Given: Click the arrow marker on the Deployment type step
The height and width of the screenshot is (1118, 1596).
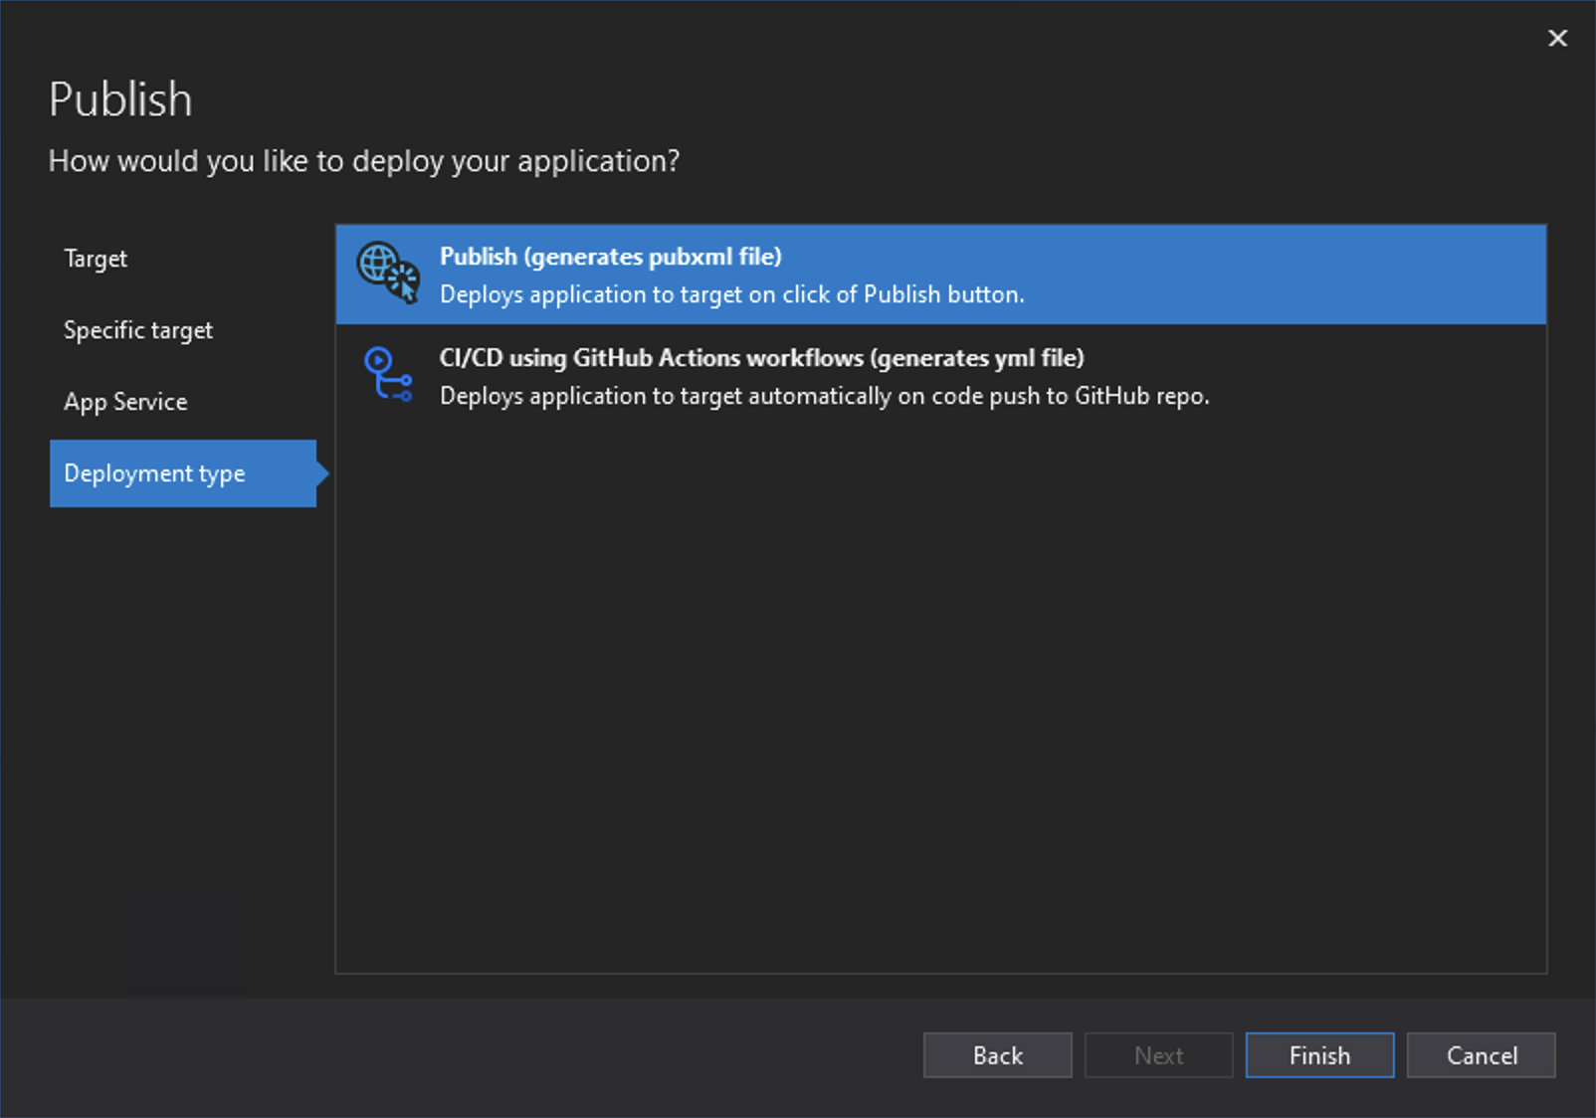Looking at the screenshot, I should [320, 473].
